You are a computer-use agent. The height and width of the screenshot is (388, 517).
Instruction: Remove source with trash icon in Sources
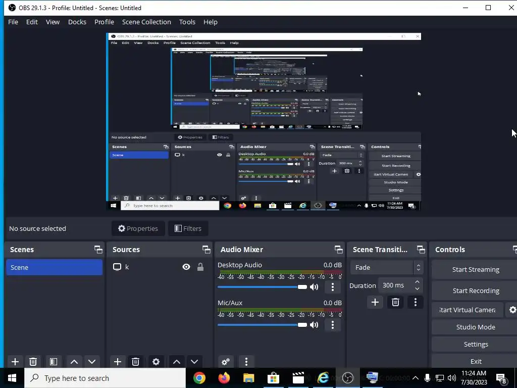[x=135, y=362]
